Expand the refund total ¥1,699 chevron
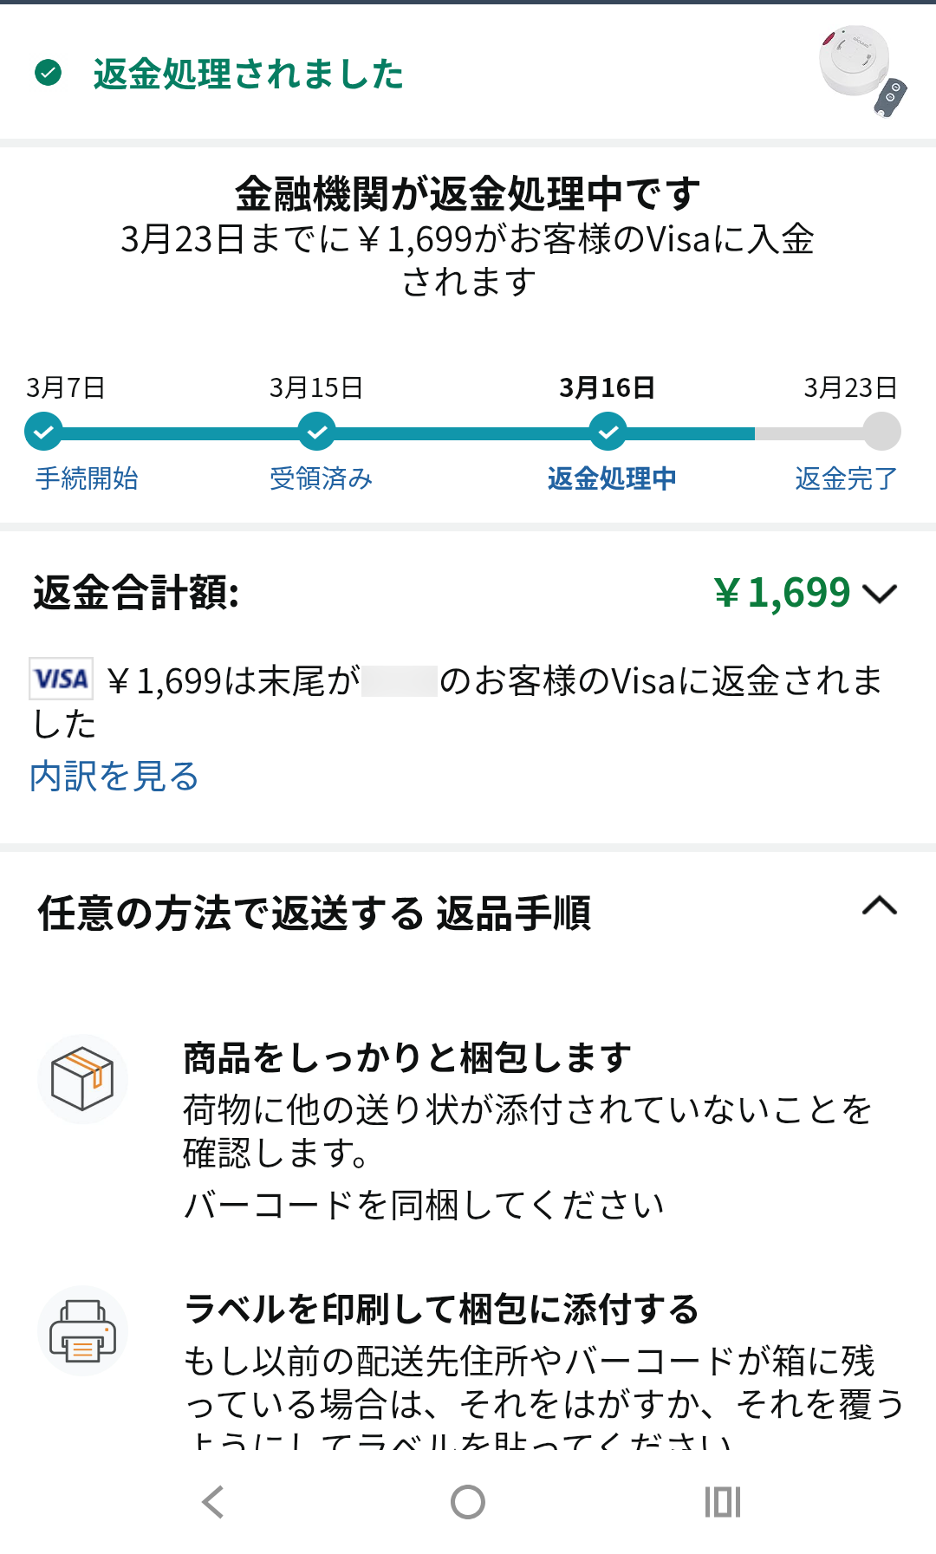 [x=880, y=594]
